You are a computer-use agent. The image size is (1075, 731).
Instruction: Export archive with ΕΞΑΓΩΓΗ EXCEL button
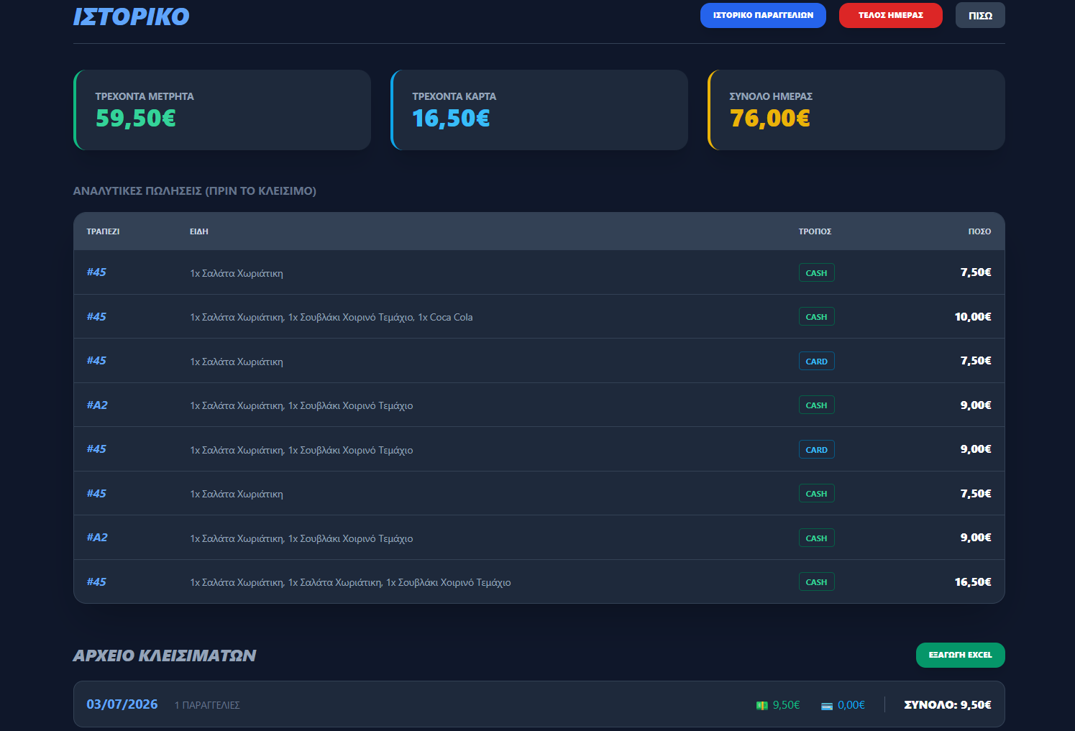point(960,655)
